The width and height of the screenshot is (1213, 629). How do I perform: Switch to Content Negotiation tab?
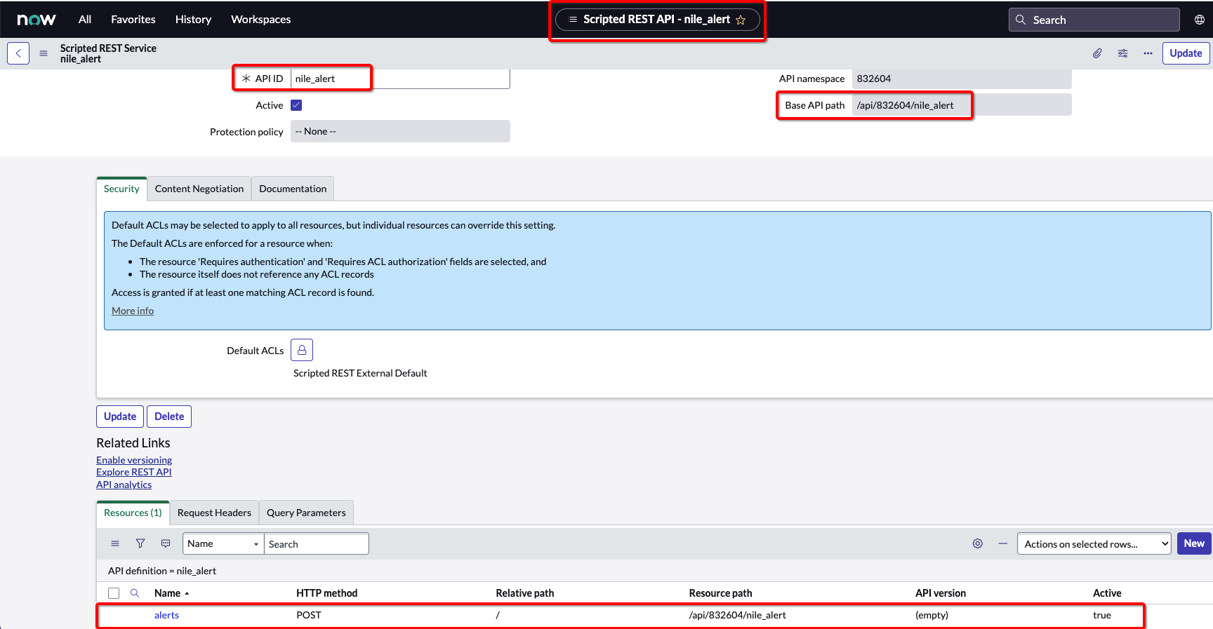click(x=199, y=189)
